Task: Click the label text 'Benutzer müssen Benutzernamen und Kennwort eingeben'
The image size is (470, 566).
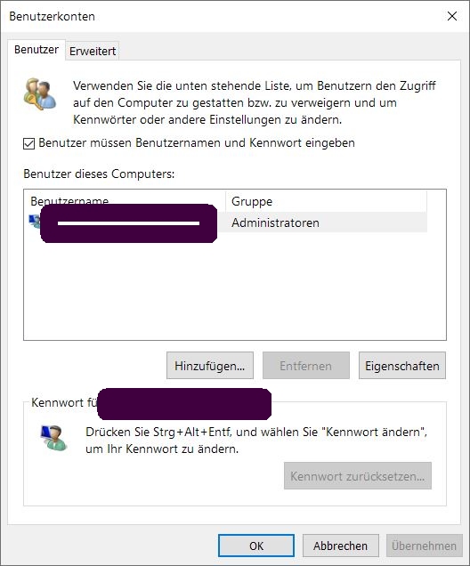Action: pyautogui.click(x=197, y=143)
